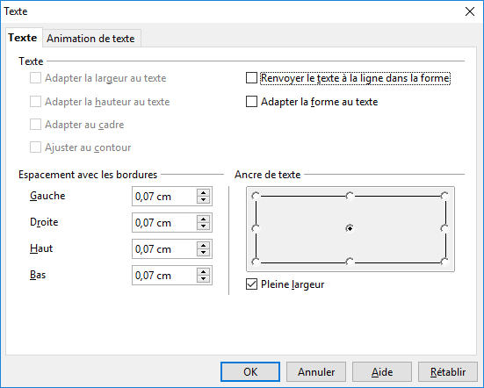Increase the Gauche spacing with up arrow
484x388 pixels.
pos(203,193)
